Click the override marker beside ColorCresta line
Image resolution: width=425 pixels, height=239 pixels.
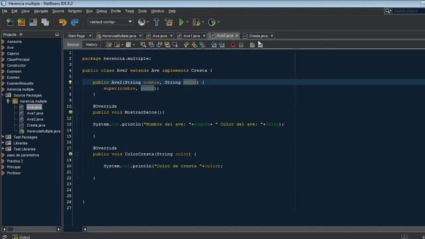pyautogui.click(x=70, y=153)
